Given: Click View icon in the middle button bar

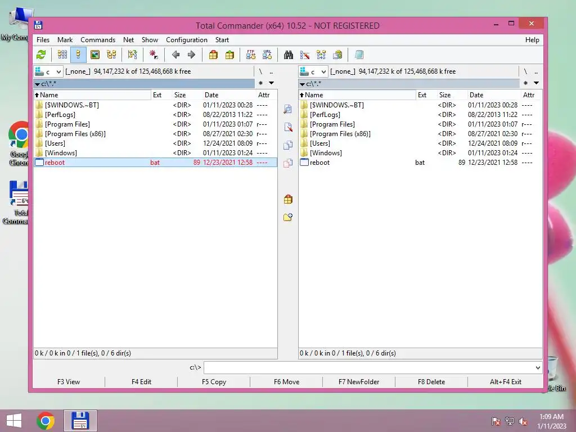Looking at the screenshot, I should [288, 109].
